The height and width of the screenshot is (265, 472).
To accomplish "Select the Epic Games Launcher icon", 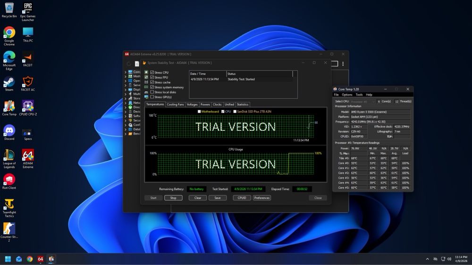I will point(28,8).
